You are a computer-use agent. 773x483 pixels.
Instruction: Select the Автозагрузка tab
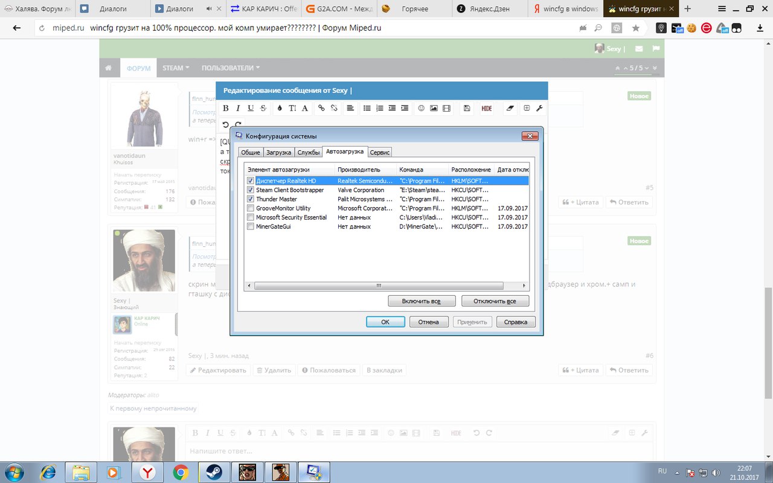(x=345, y=152)
